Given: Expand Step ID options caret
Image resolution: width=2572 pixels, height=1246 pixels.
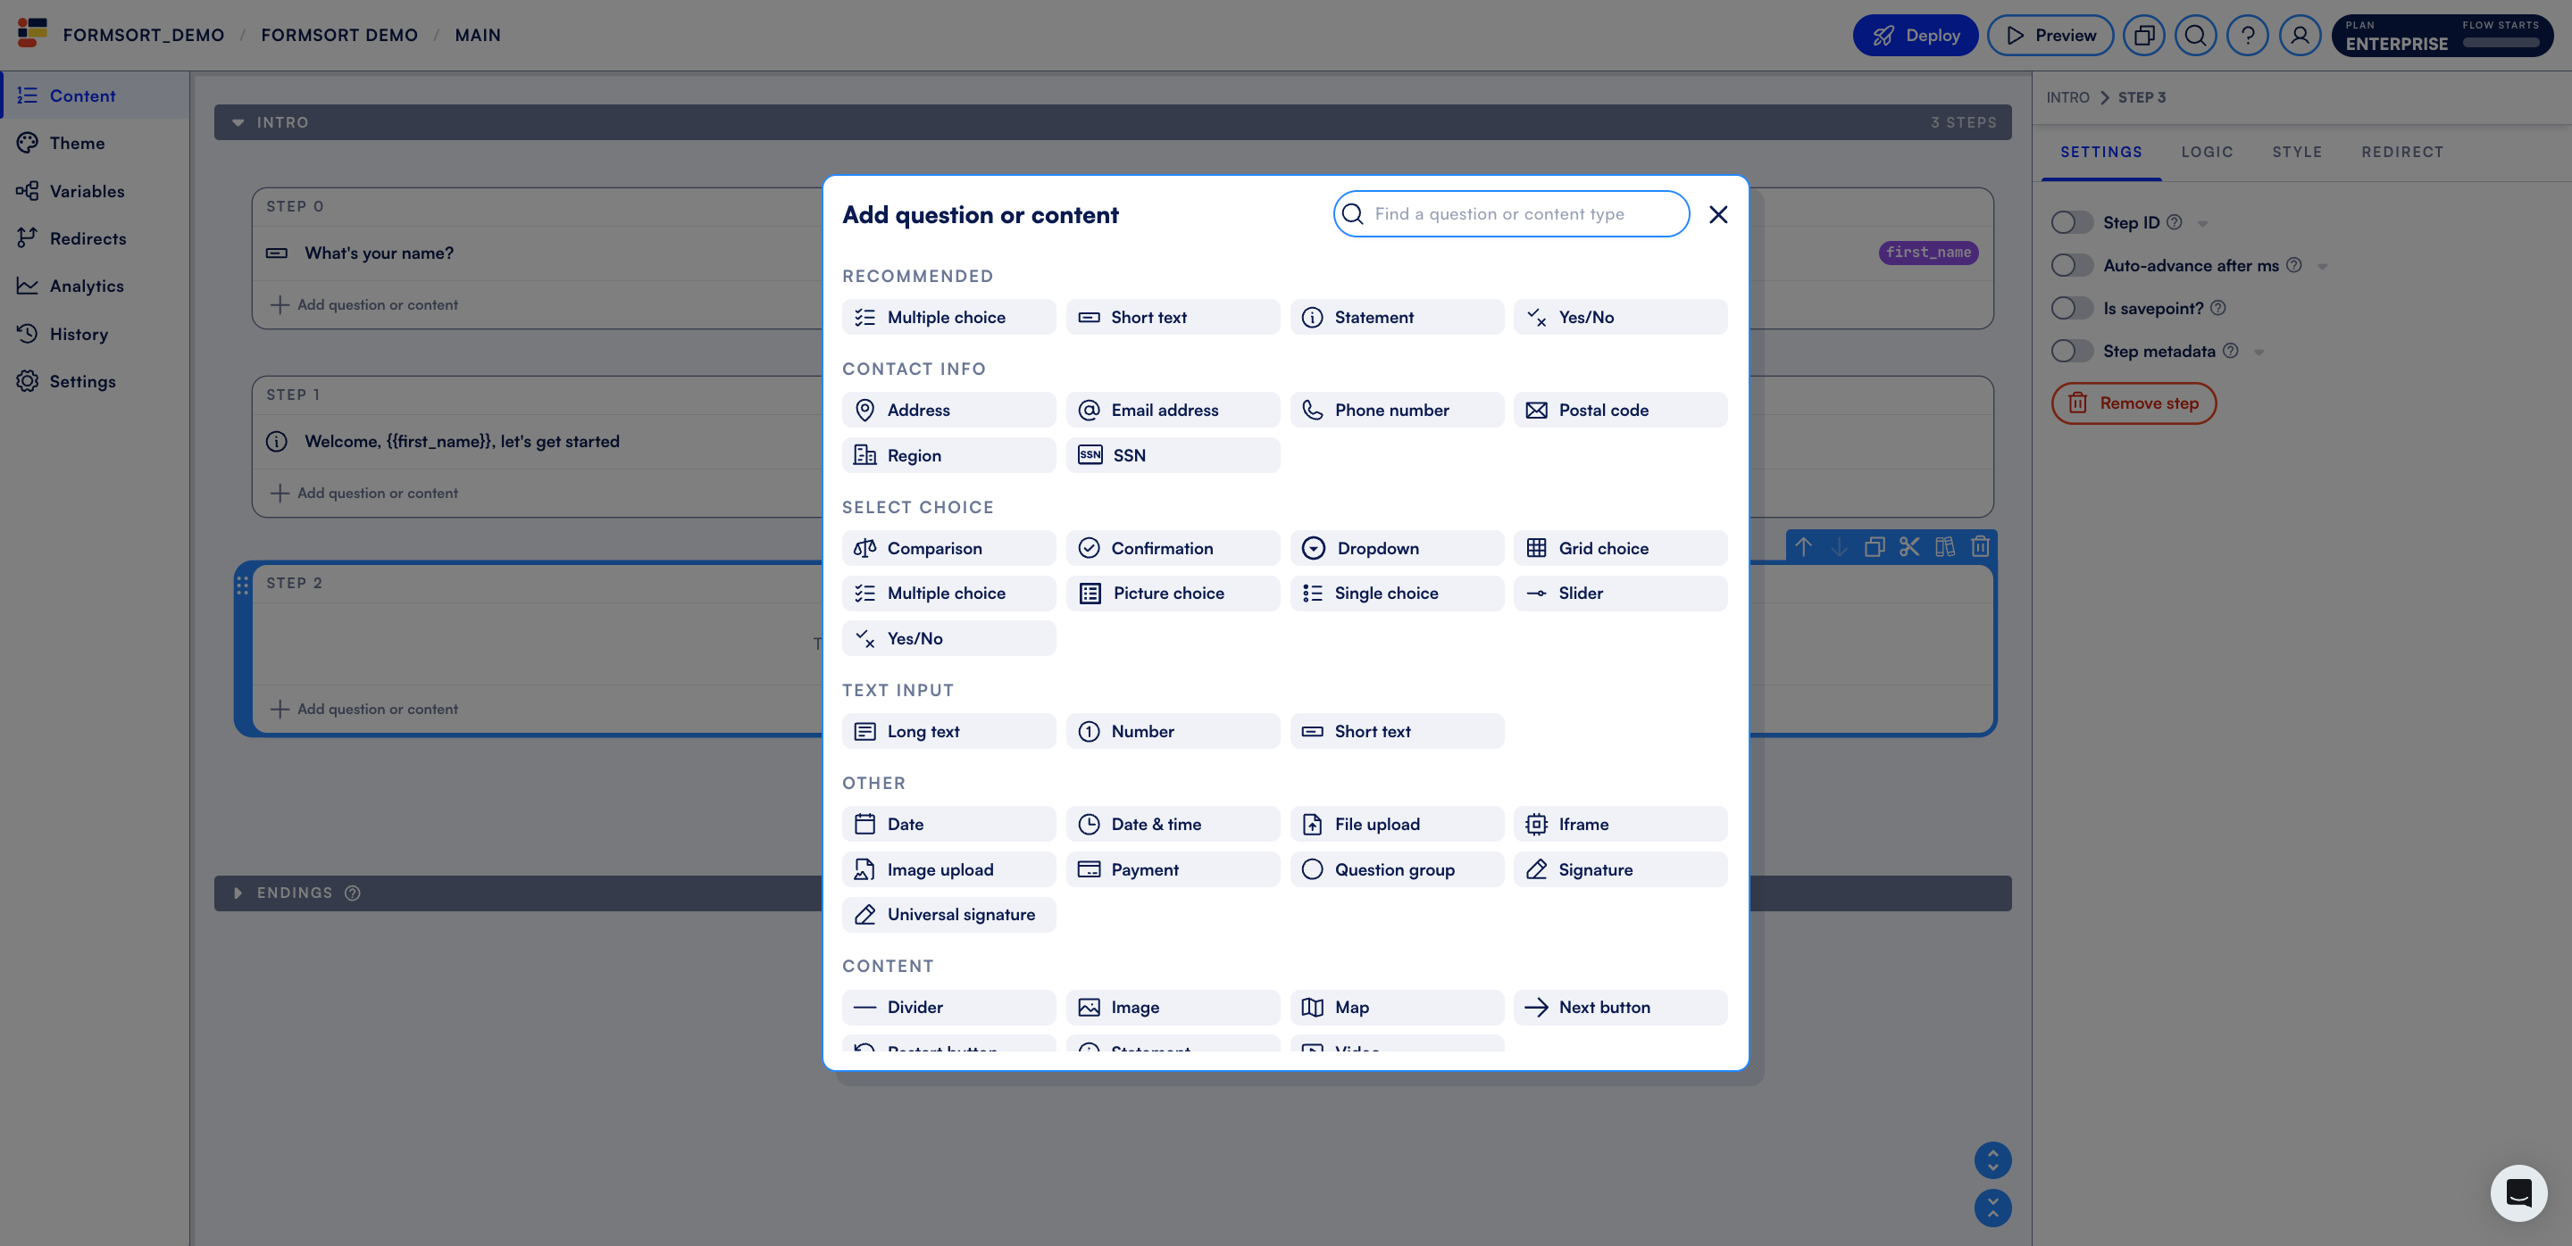Looking at the screenshot, I should [x=2202, y=223].
